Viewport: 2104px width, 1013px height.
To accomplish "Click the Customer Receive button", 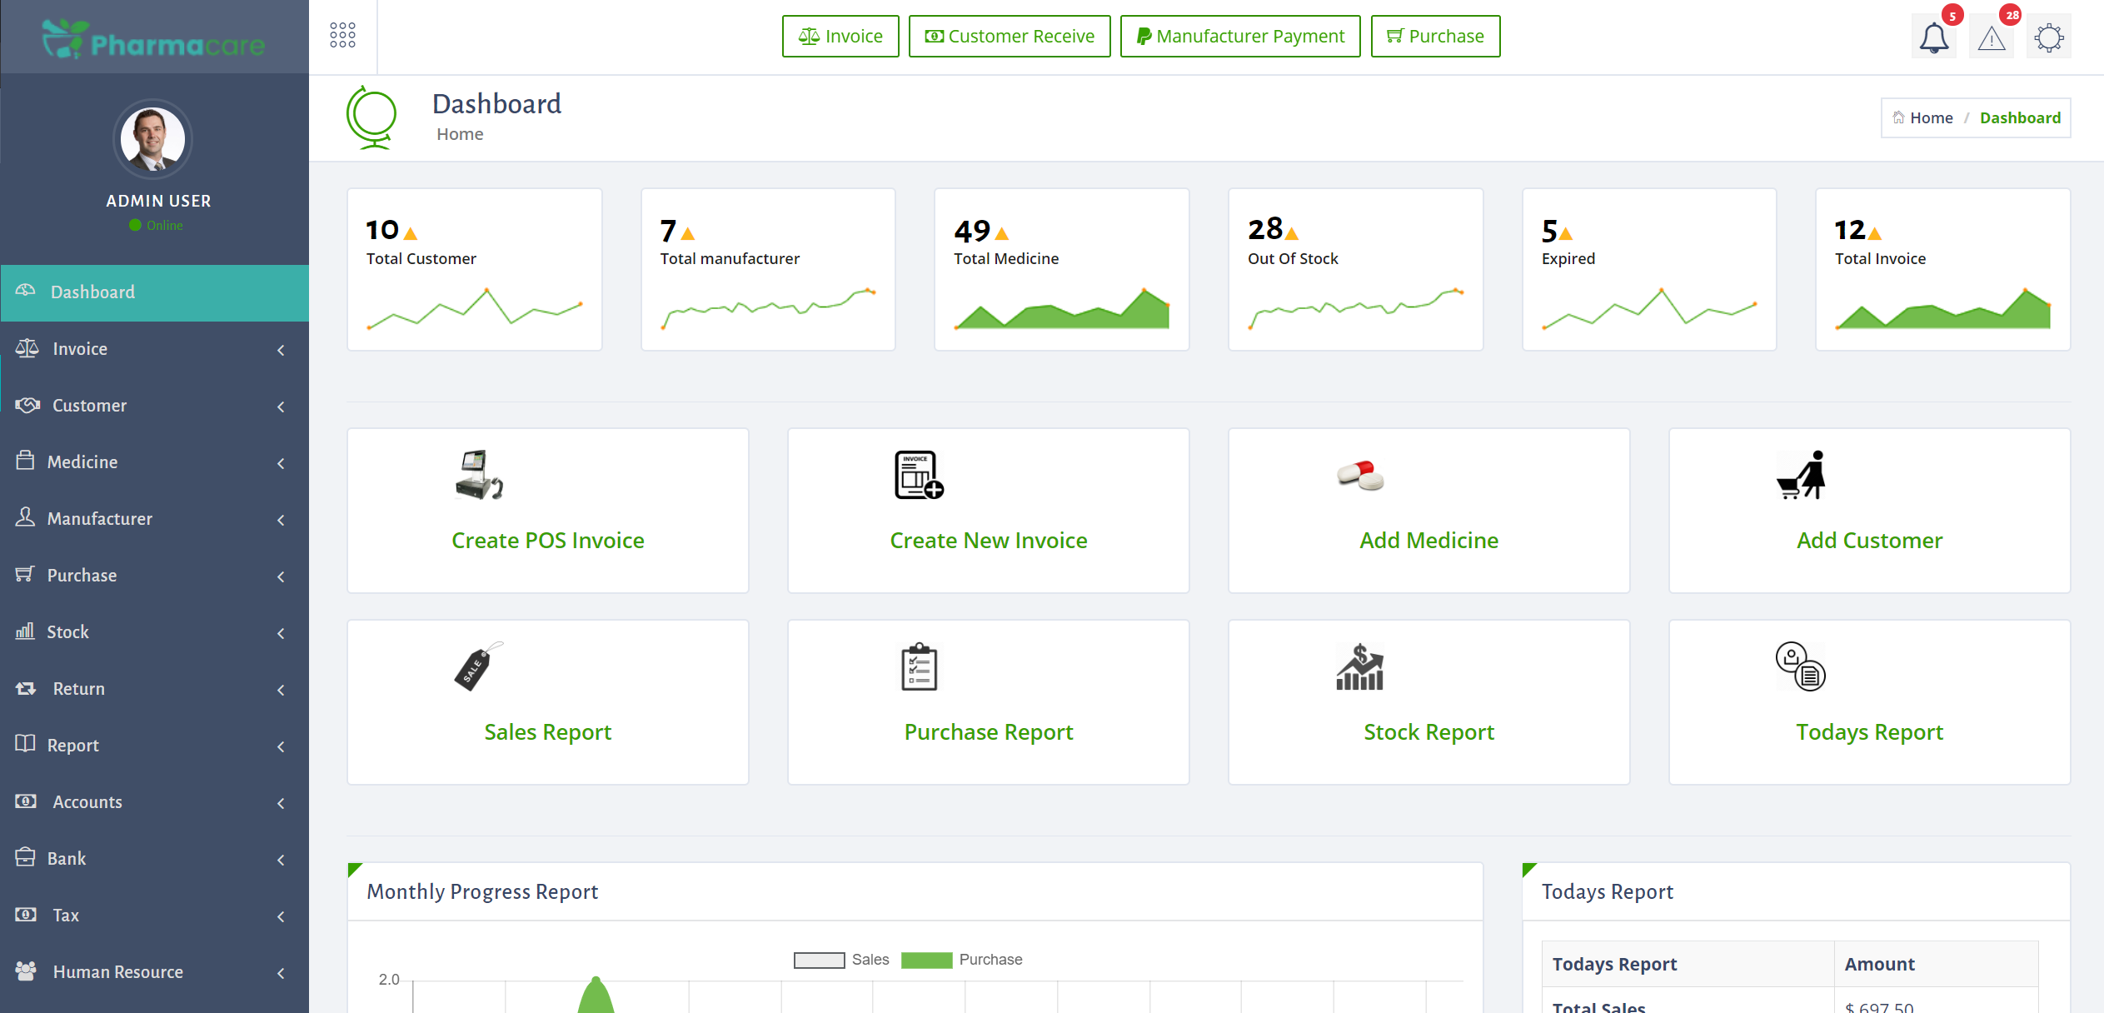I will 1009,37.
